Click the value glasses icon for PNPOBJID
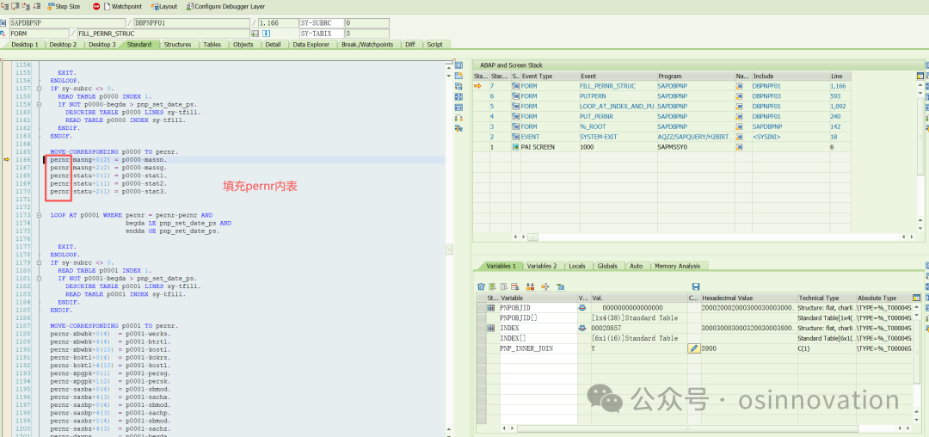Viewport: 929px width, 437px height. pyautogui.click(x=583, y=308)
